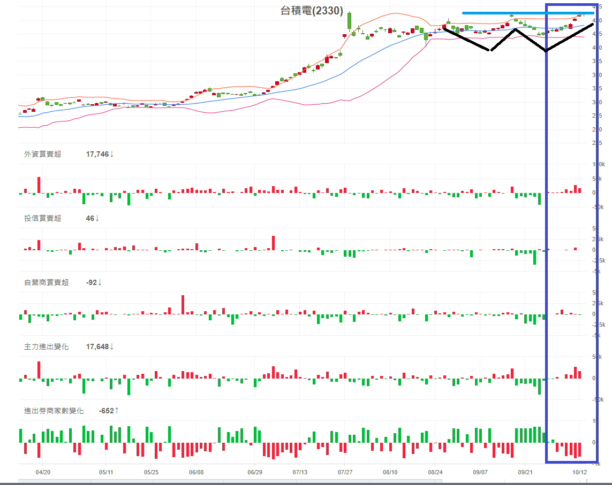Click the 05/25 date axis label

(x=151, y=472)
